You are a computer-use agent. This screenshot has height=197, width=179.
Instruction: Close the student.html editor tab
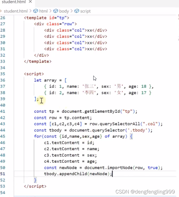(x=30, y=2)
